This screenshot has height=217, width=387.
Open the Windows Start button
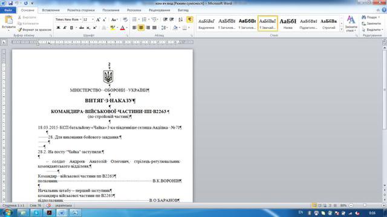pyautogui.click(x=7, y=212)
